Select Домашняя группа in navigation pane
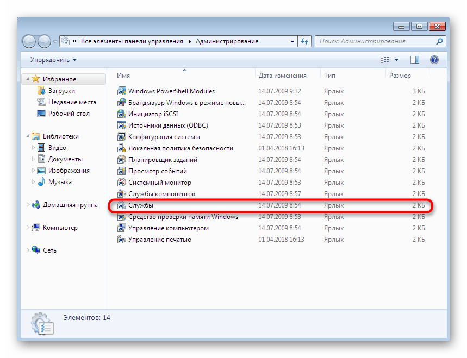 coord(70,205)
